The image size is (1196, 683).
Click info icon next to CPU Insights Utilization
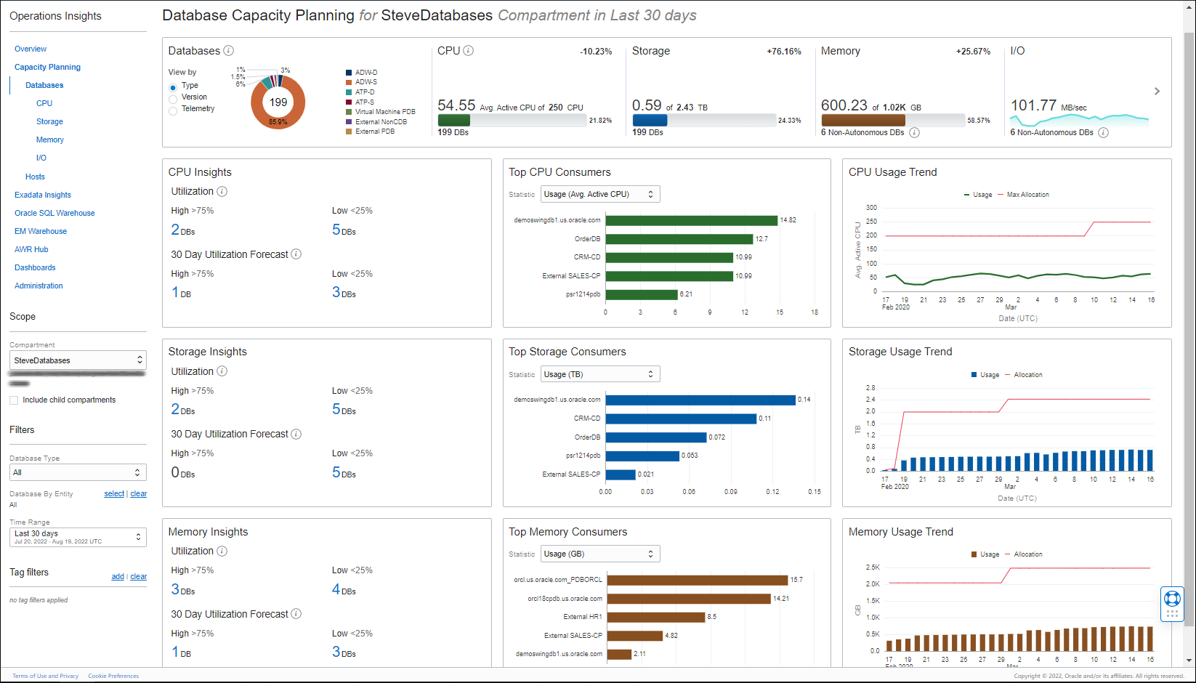point(222,192)
